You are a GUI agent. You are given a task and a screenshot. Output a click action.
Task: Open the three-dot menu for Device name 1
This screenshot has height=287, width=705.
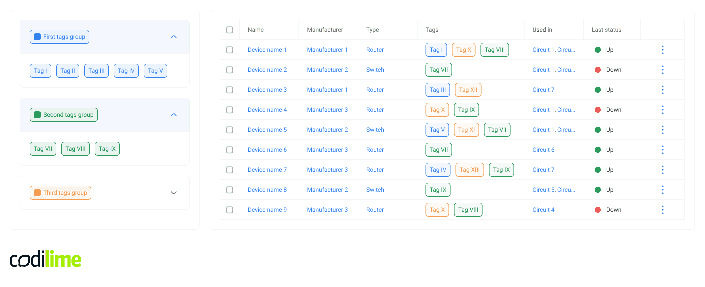pyautogui.click(x=662, y=50)
